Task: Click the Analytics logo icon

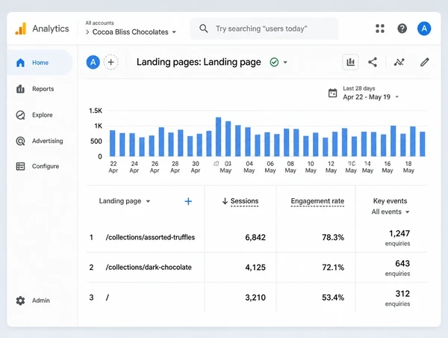Action: pos(21,28)
